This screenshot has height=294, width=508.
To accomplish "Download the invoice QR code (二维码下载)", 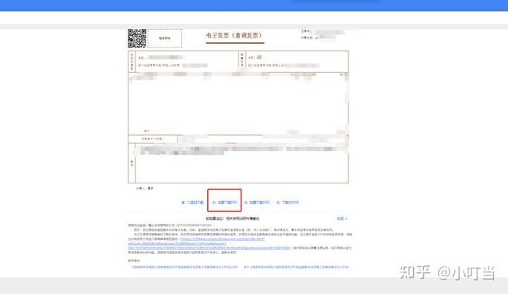I will point(195,203).
